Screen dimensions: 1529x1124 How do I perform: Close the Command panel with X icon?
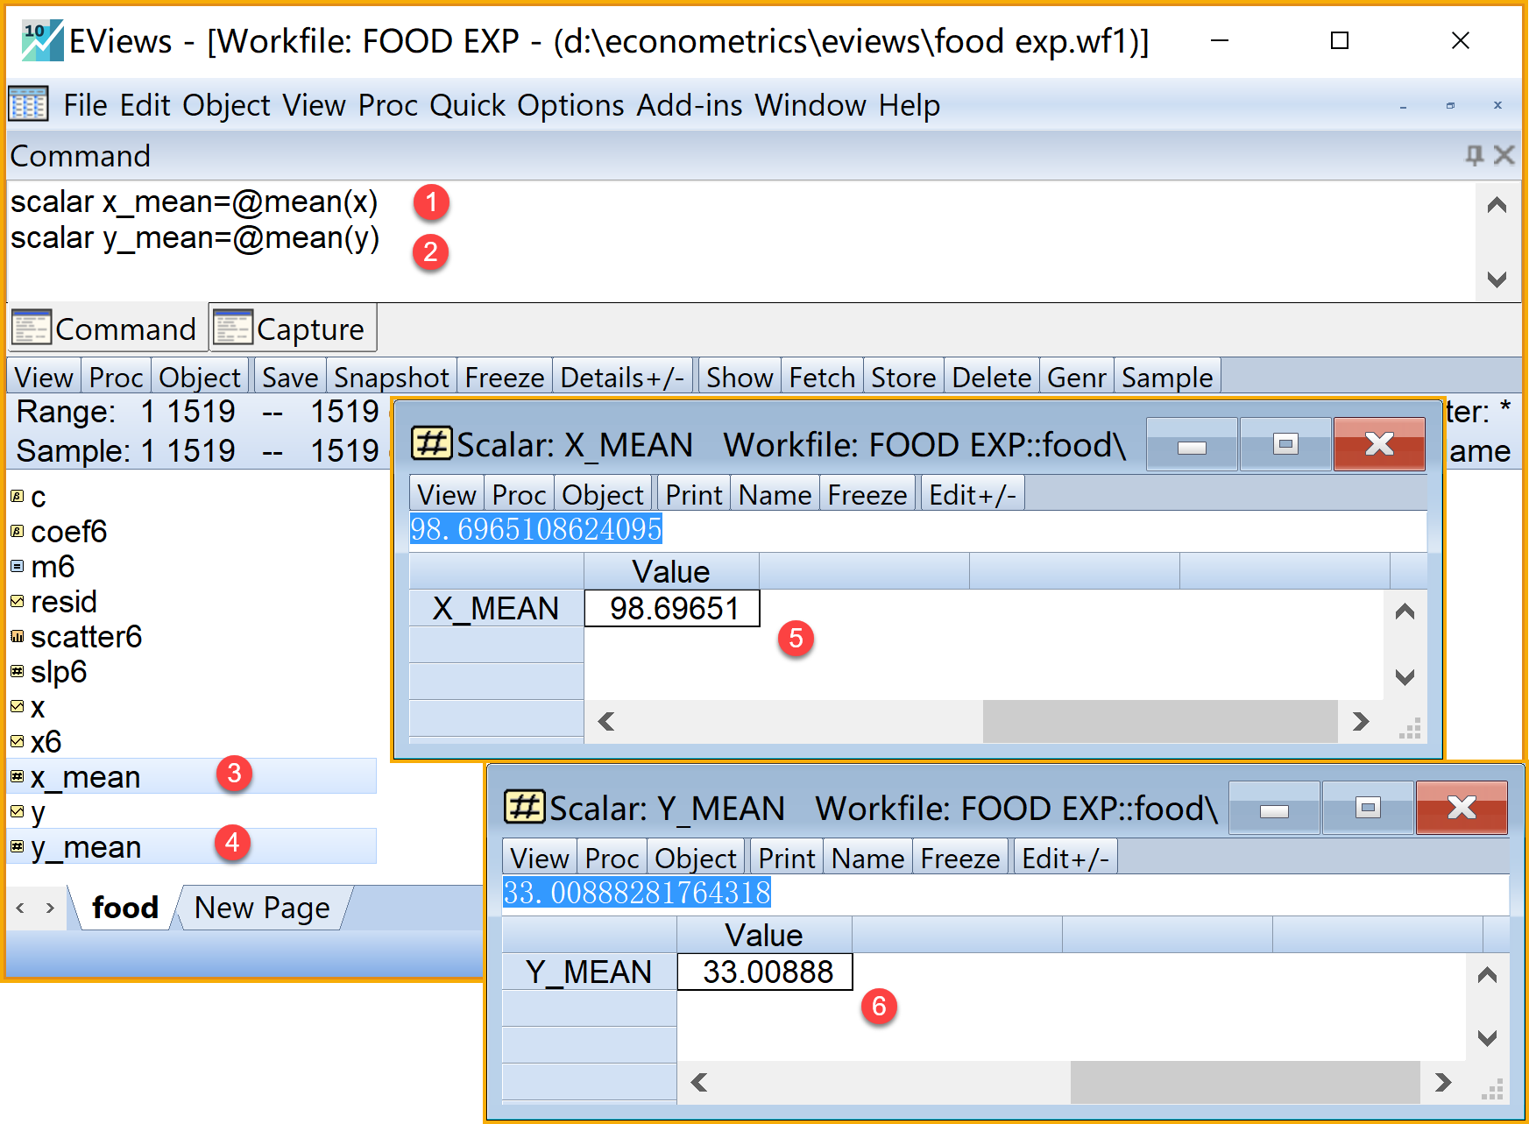coord(1504,155)
